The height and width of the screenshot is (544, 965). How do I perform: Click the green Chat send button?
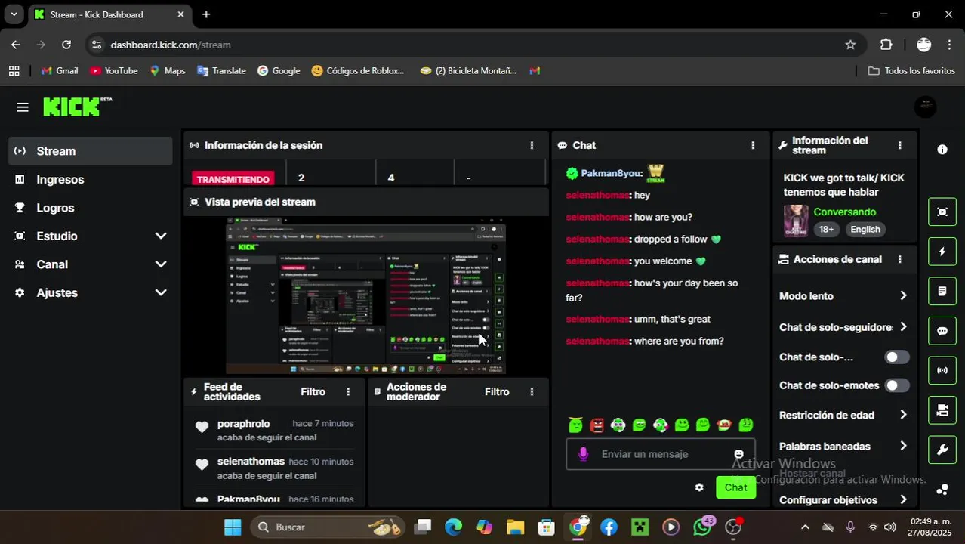(x=735, y=487)
